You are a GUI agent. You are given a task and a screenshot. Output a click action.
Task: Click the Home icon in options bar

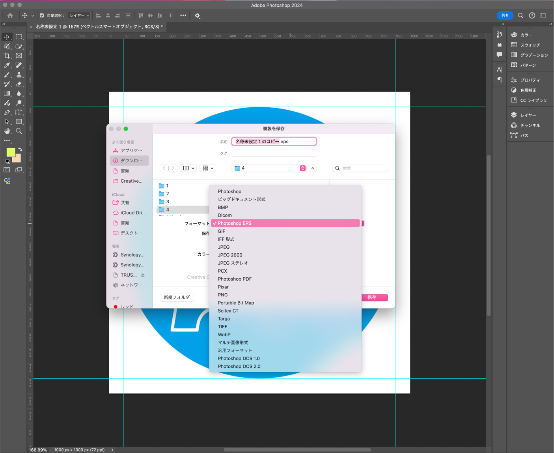tap(10, 15)
